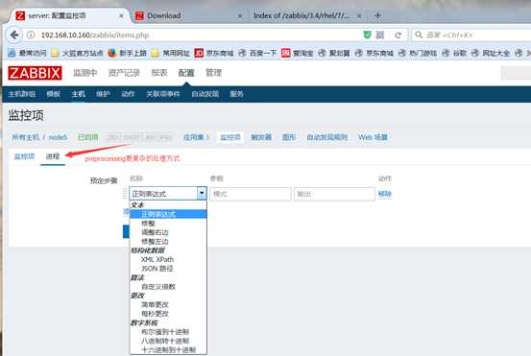Click the 模式 pattern input field
The width and height of the screenshot is (531, 356).
click(251, 194)
